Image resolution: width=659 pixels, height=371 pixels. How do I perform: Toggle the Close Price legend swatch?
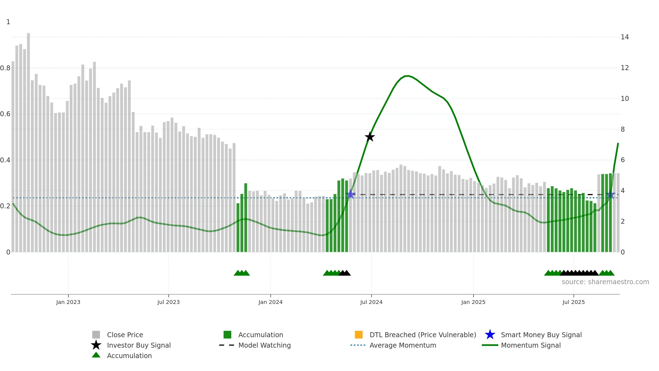tap(96, 335)
